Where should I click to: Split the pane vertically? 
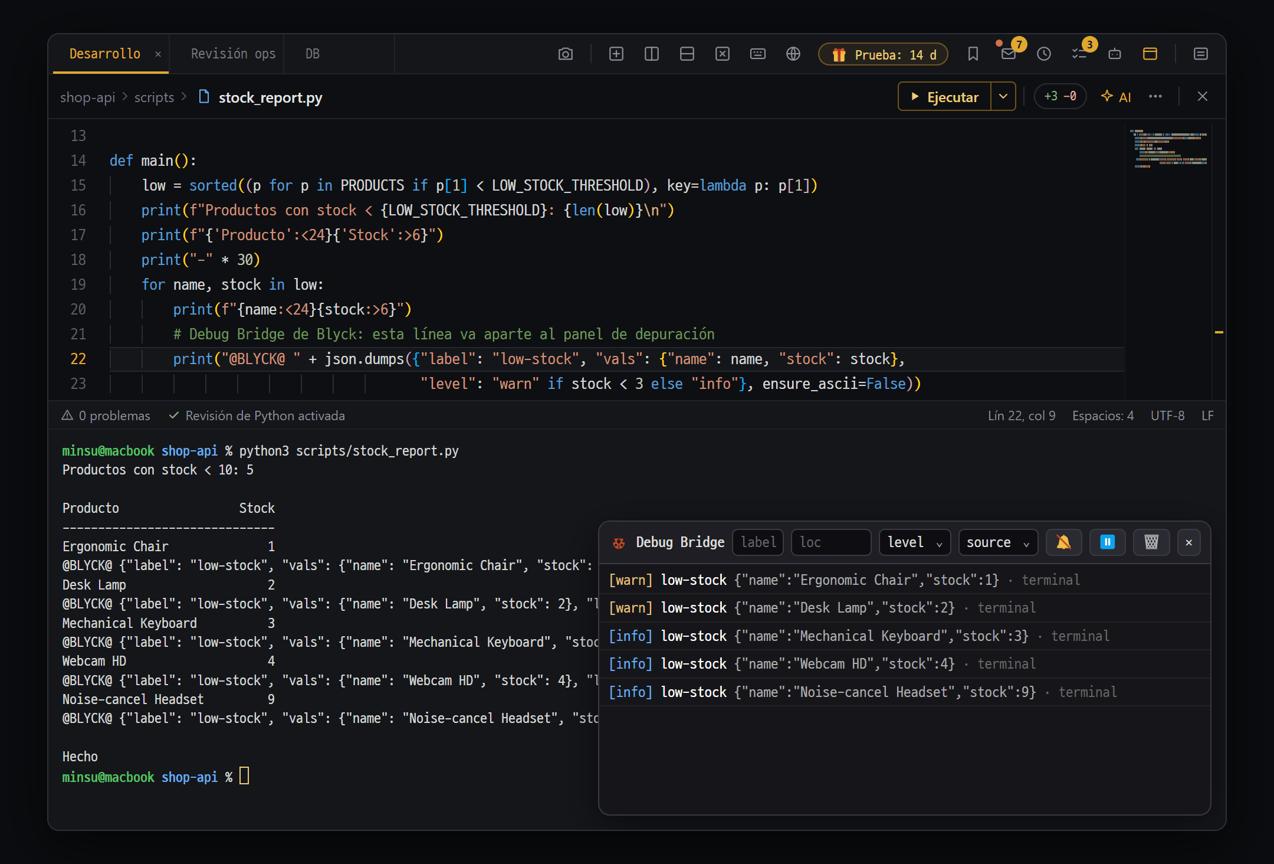pyautogui.click(x=652, y=54)
